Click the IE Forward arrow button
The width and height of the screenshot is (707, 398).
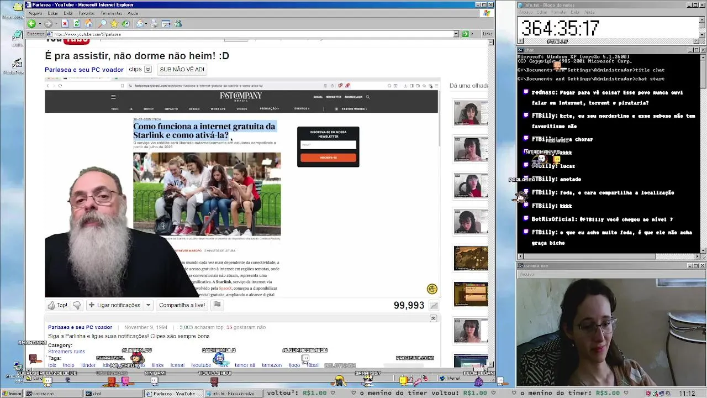pyautogui.click(x=48, y=24)
